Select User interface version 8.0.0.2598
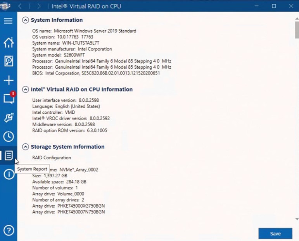299x241 pixels. pyautogui.click(x=66, y=101)
